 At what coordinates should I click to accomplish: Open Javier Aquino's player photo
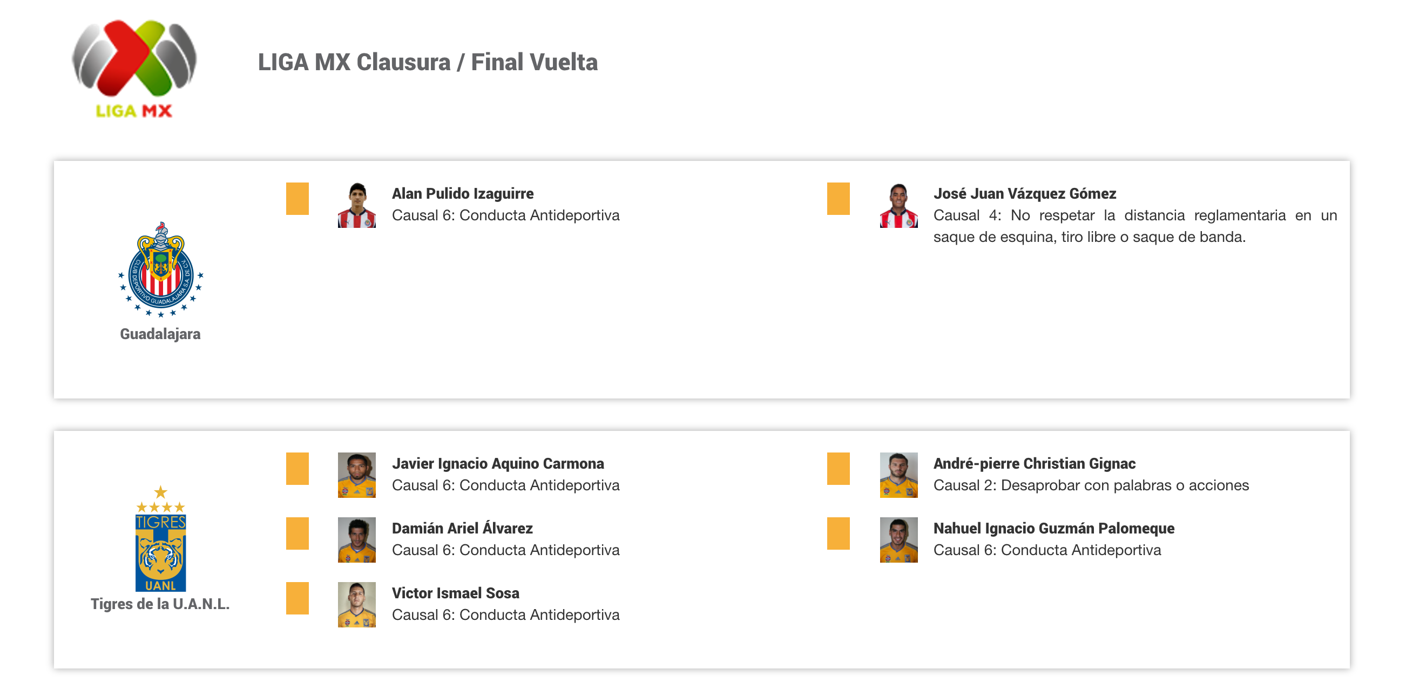coord(356,475)
